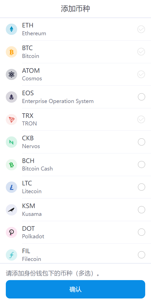Click the Kusama bird logo
151x301 pixels.
(x=11, y=210)
